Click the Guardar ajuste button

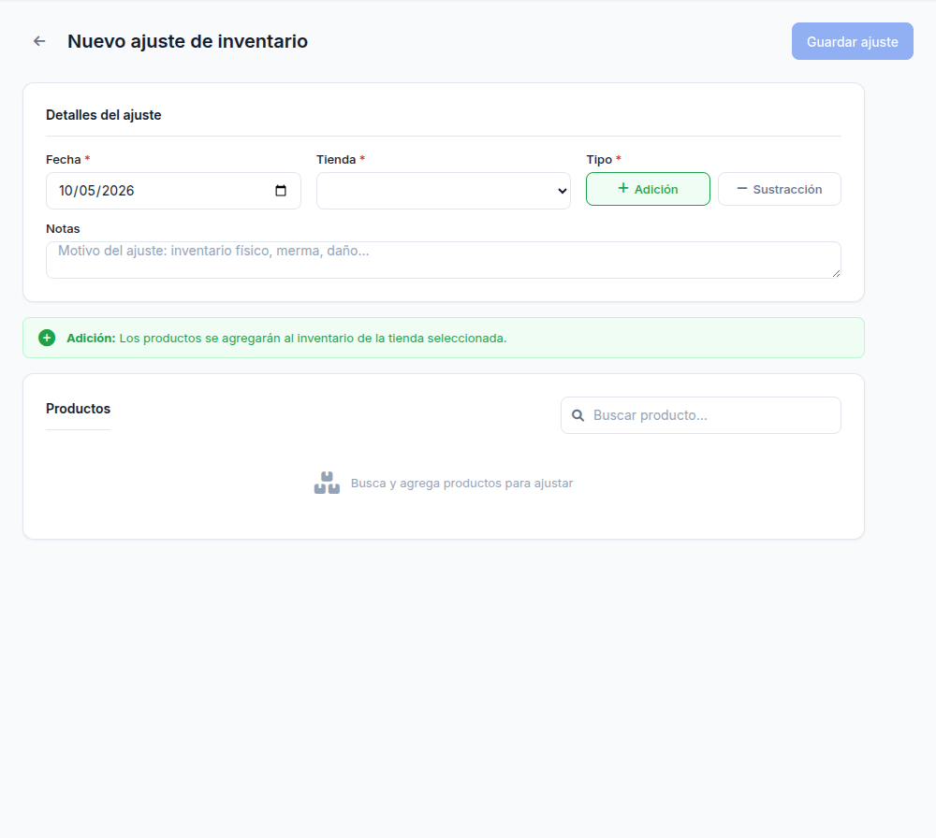(x=852, y=41)
